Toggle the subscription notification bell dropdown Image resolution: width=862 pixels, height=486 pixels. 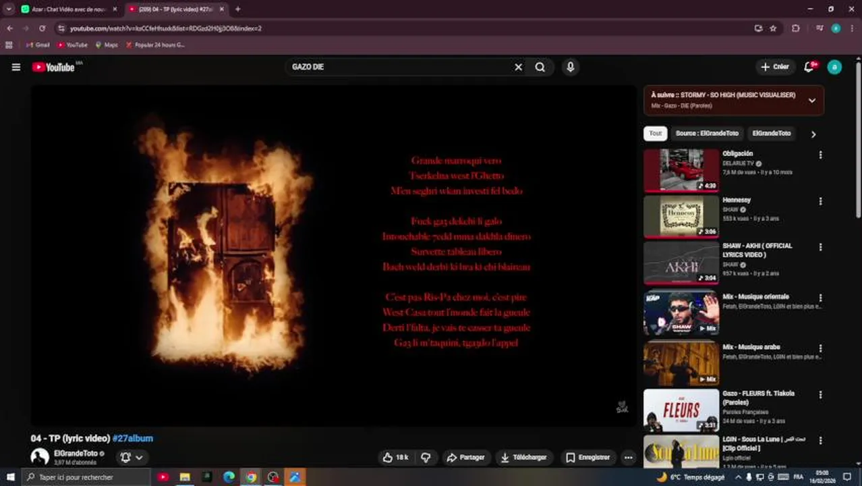[132, 457]
